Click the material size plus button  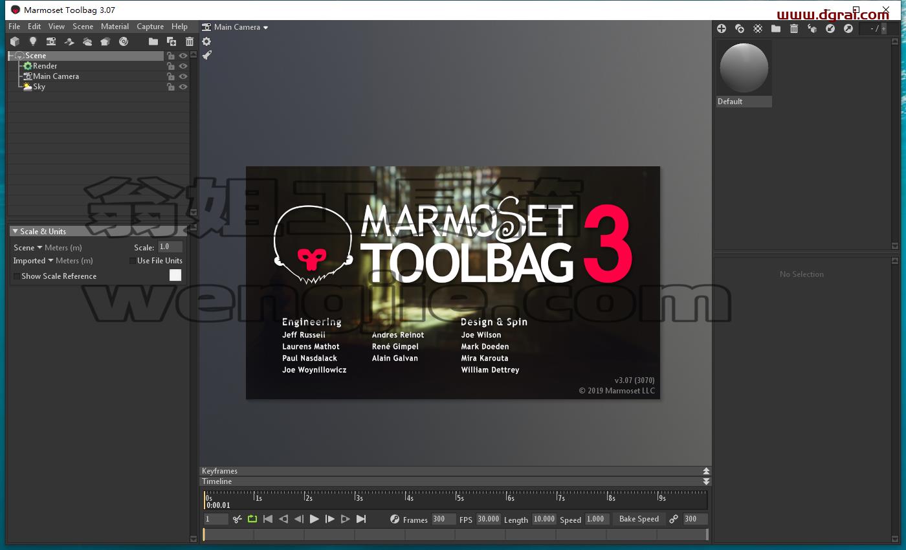[884, 28]
